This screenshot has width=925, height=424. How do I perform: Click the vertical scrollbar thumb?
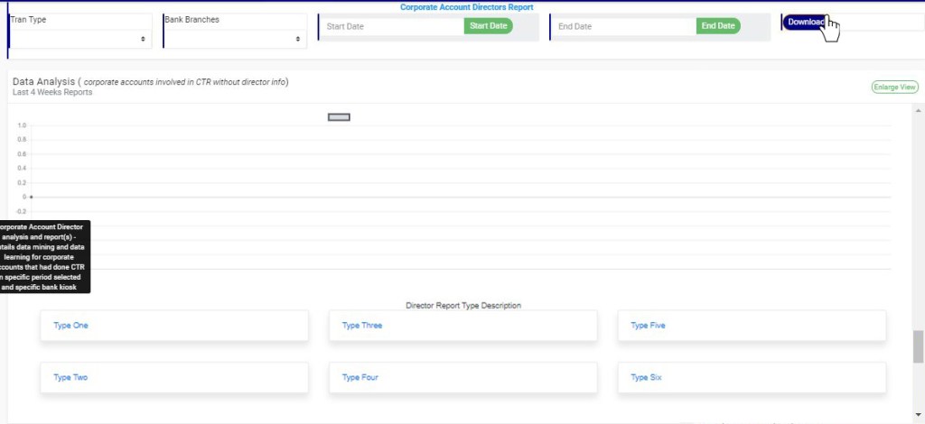918,346
